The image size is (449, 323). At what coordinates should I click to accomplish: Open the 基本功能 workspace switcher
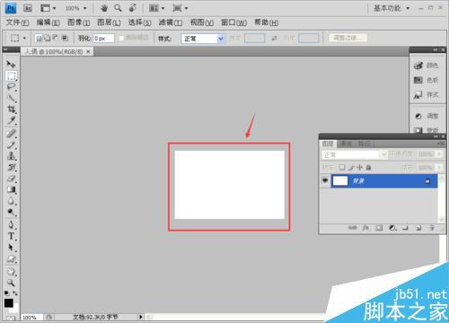392,8
